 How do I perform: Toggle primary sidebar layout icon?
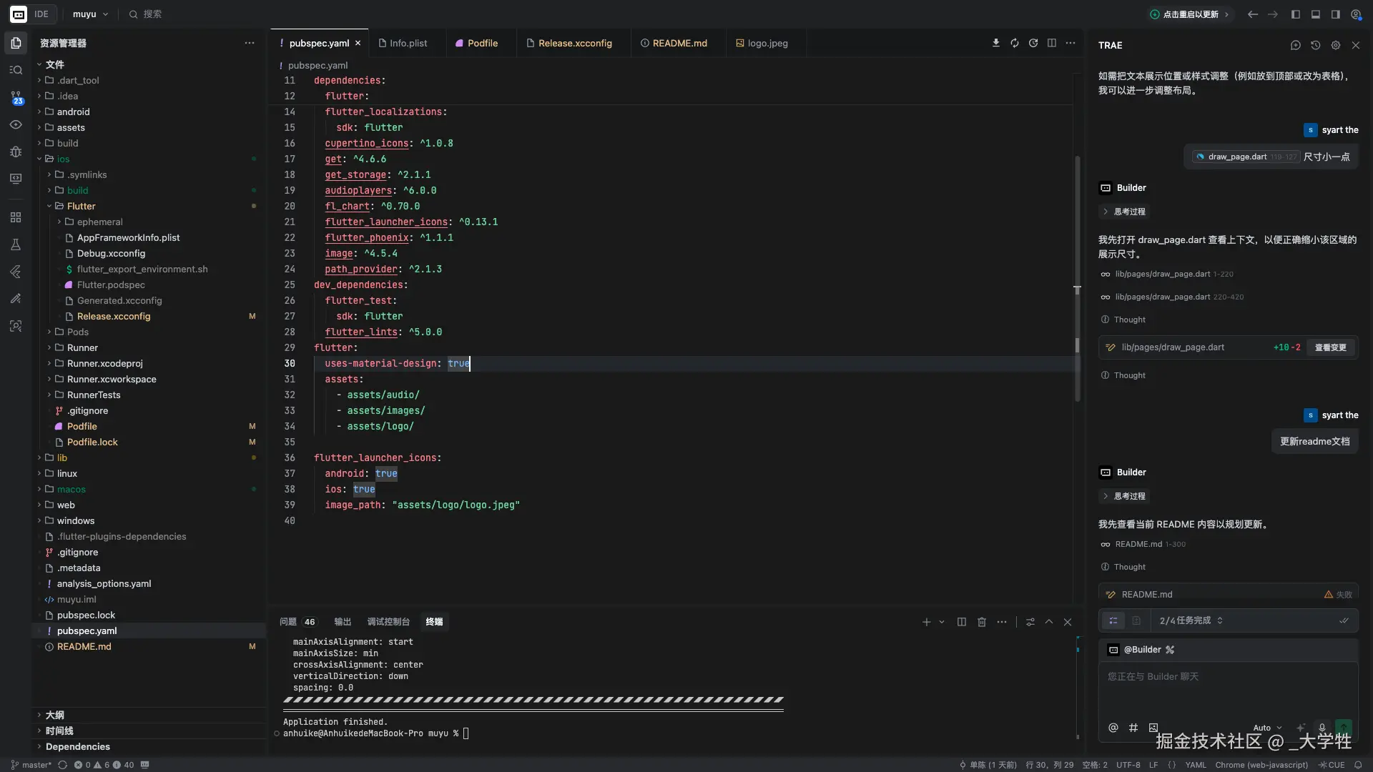click(1295, 14)
